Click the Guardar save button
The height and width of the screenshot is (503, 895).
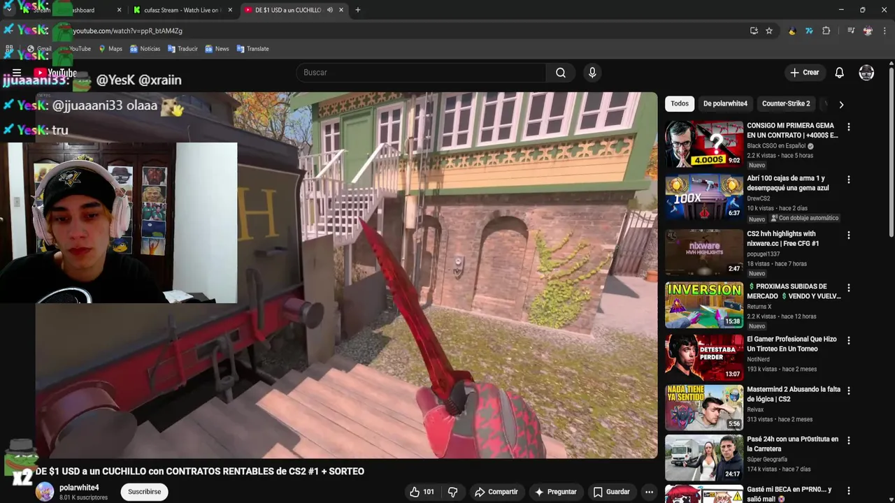pos(611,492)
